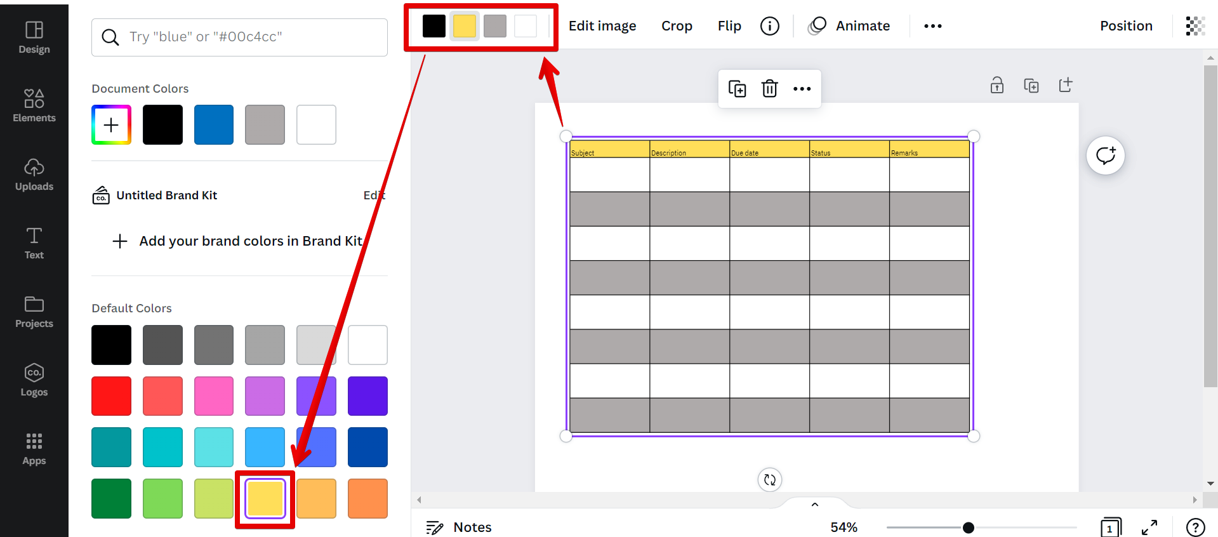
Task: Click the add comment bubble icon
Action: pyautogui.click(x=1105, y=156)
